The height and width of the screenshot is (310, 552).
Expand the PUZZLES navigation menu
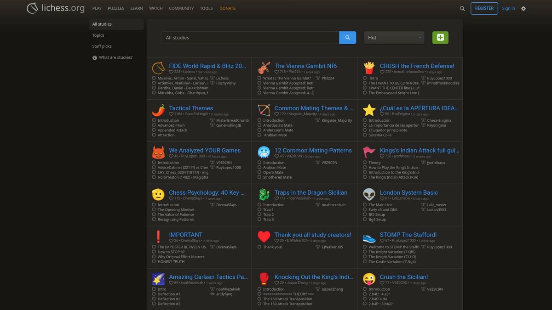click(116, 8)
